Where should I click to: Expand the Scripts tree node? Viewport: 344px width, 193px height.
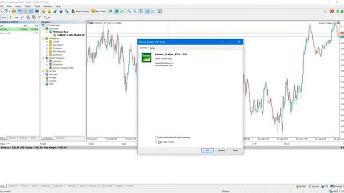click(43, 71)
